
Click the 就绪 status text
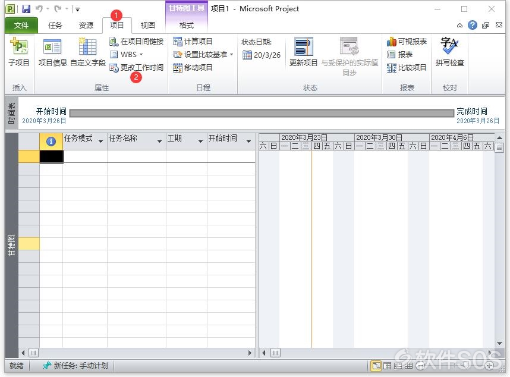pyautogui.click(x=16, y=366)
